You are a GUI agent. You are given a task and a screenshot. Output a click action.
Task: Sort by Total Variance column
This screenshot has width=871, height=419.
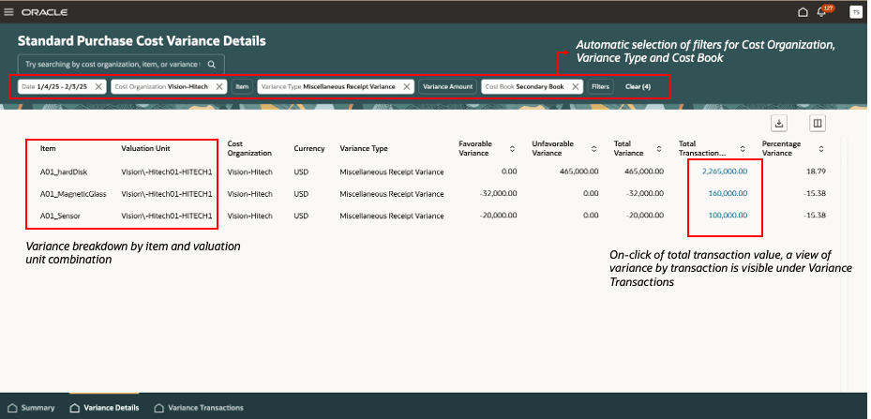pyautogui.click(x=659, y=149)
